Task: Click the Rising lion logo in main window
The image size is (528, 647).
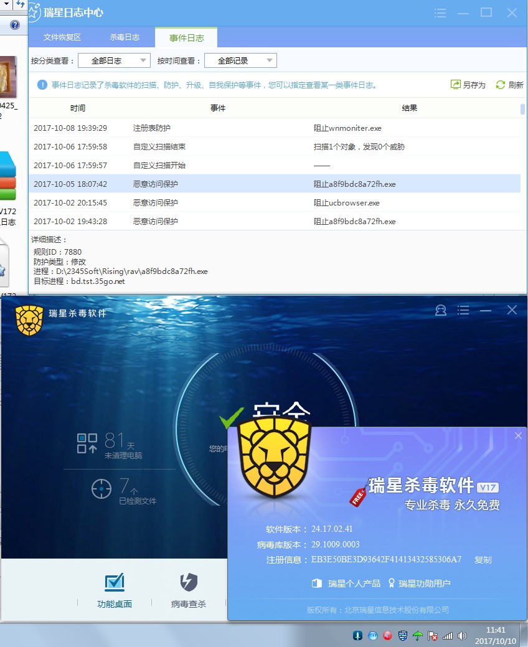Action: pyautogui.click(x=29, y=320)
